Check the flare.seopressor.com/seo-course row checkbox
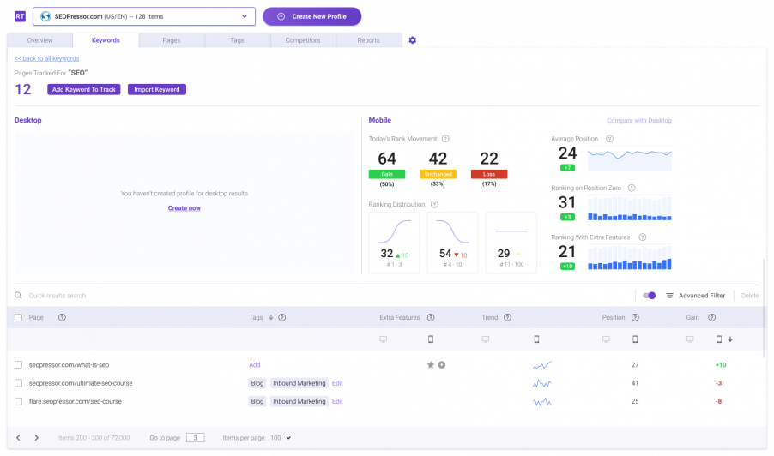The height and width of the screenshot is (456, 774). pyautogui.click(x=18, y=401)
